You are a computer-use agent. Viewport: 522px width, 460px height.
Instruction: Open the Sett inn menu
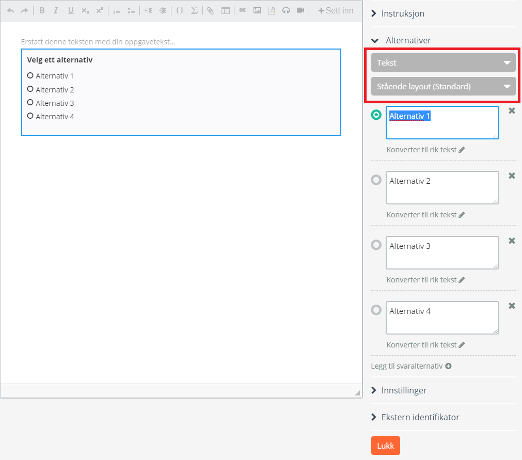[336, 11]
